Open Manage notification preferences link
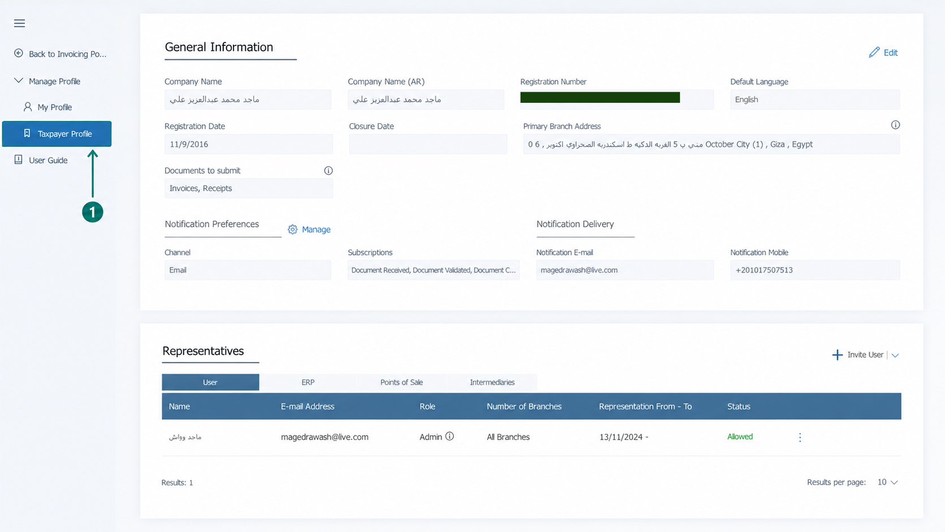 coord(316,230)
